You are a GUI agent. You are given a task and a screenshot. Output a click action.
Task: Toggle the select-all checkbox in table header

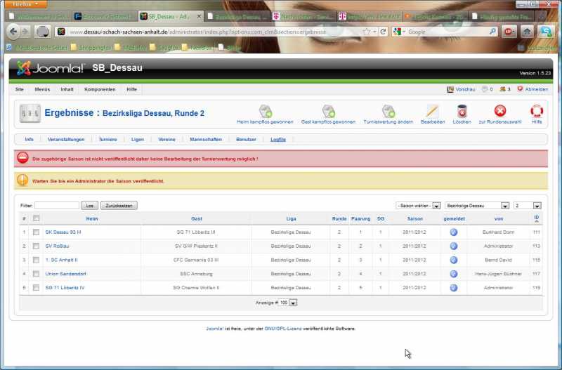click(36, 218)
